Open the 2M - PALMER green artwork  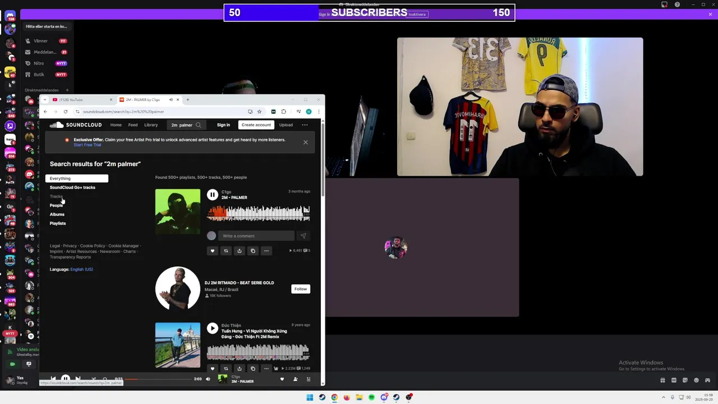point(177,212)
